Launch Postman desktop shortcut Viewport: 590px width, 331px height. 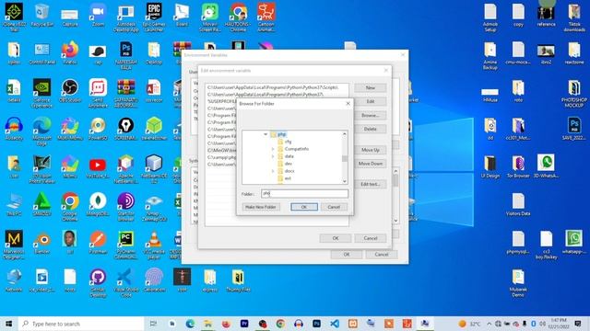[98, 242]
